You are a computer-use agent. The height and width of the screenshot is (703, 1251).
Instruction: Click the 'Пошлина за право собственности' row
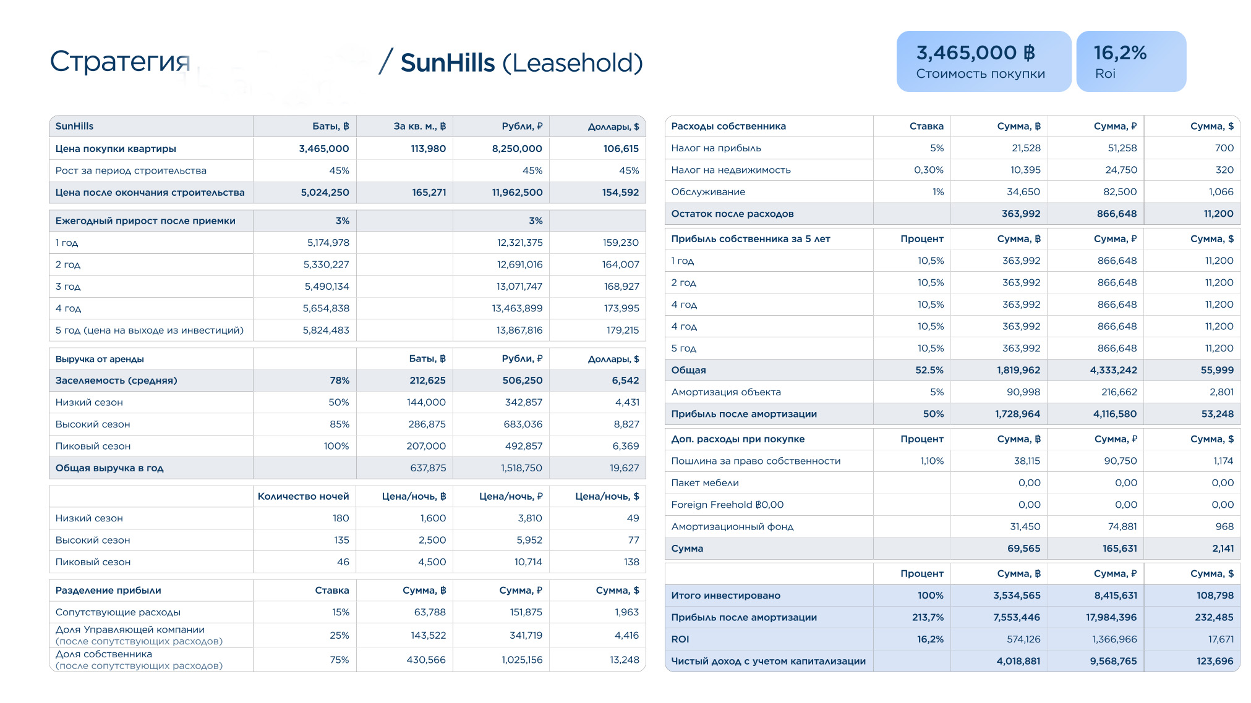coord(756,461)
